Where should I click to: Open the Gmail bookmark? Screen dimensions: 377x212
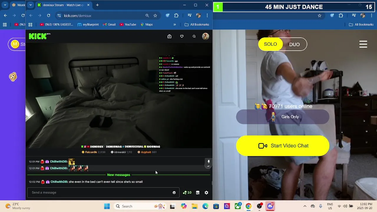[x=109, y=25]
